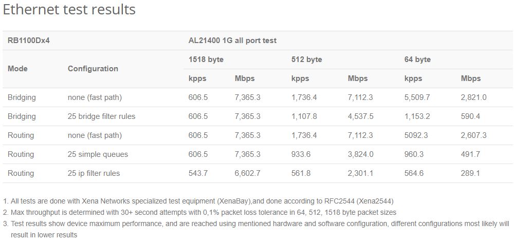The width and height of the screenshot is (516, 243).
Task: Click the 2,821.0 Mbps cell
Action: [x=473, y=97]
